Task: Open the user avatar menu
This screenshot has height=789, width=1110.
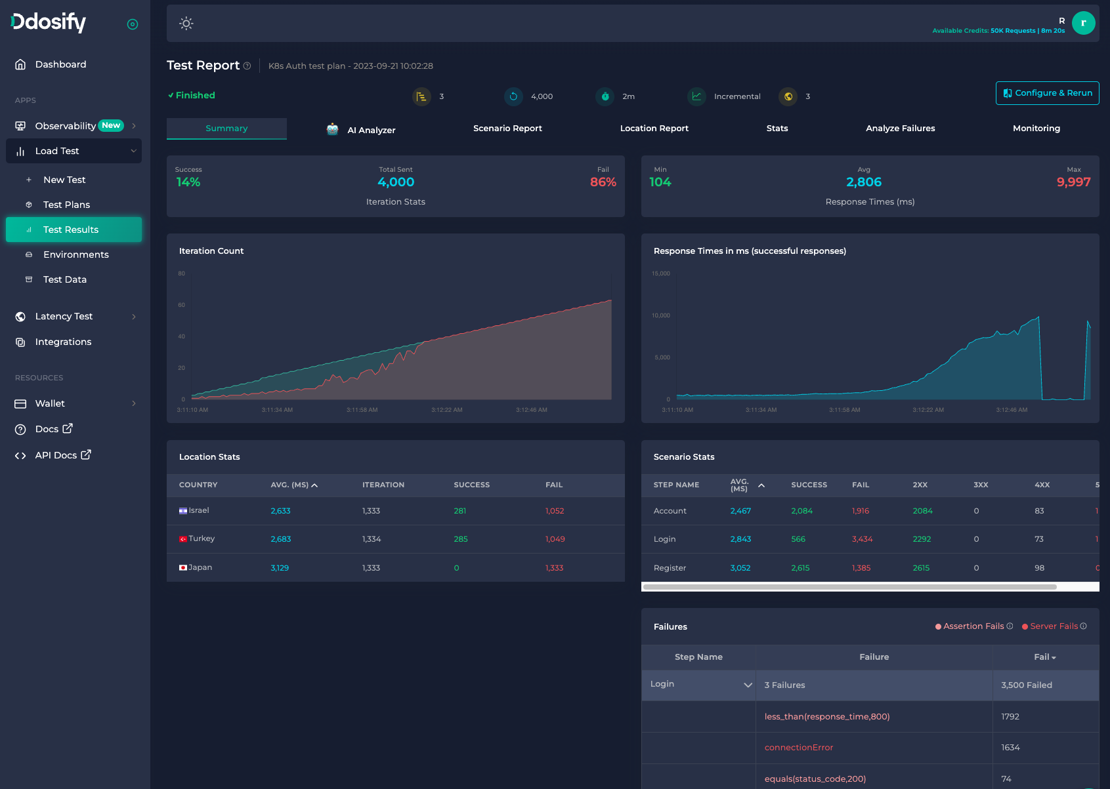Action: click(x=1084, y=23)
